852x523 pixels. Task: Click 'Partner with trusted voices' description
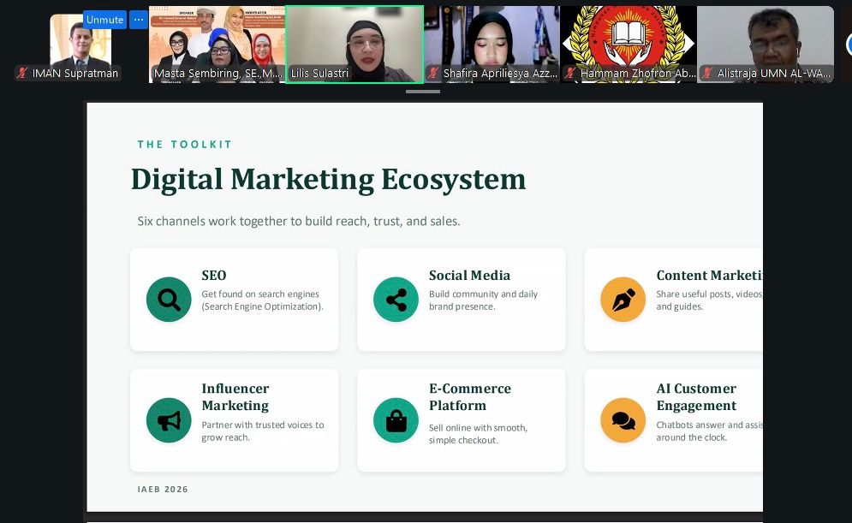pos(262,431)
